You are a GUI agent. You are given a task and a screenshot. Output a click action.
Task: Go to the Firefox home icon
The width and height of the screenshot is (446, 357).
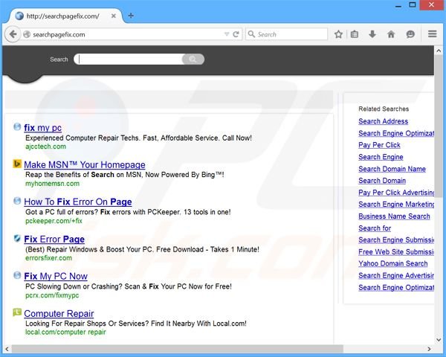click(x=391, y=34)
